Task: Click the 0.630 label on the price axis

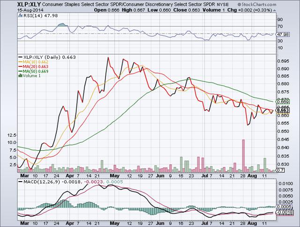Action: [283, 164]
